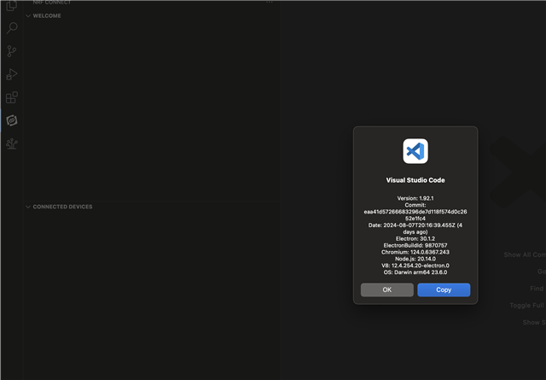Click the ElectronBuildId: 9870757 line
Viewport: 546px width, 380px height.
click(x=415, y=245)
